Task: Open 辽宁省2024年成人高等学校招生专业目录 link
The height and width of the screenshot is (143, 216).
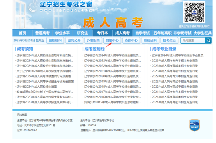Action: coord(177,55)
